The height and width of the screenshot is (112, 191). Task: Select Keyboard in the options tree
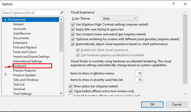click(x=20, y=66)
